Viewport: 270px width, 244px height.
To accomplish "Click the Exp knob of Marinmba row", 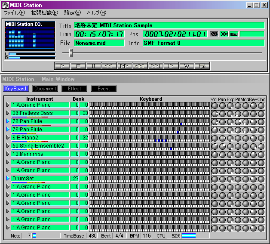I will coord(230,154).
